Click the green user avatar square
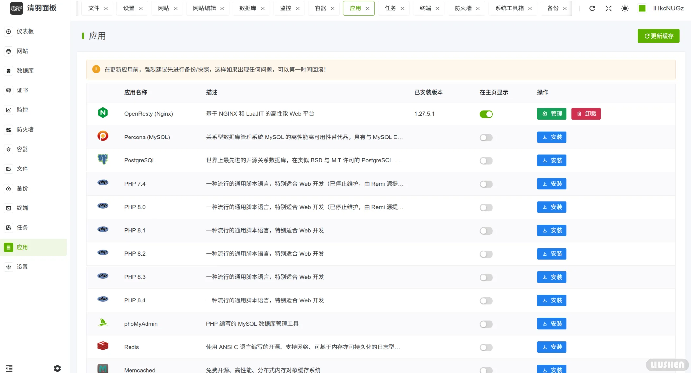This screenshot has width=691, height=373. (x=642, y=8)
